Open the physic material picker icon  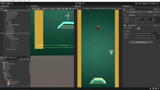pyautogui.click(x=158, y=33)
